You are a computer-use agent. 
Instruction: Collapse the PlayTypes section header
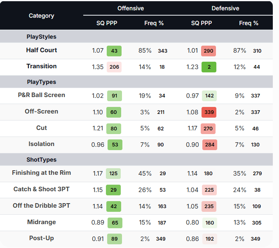tap(41, 82)
